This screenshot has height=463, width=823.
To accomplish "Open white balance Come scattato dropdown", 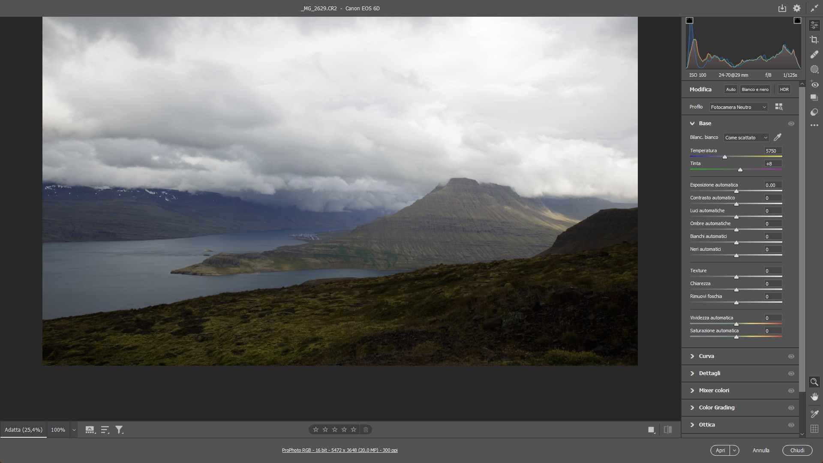I will (x=746, y=138).
